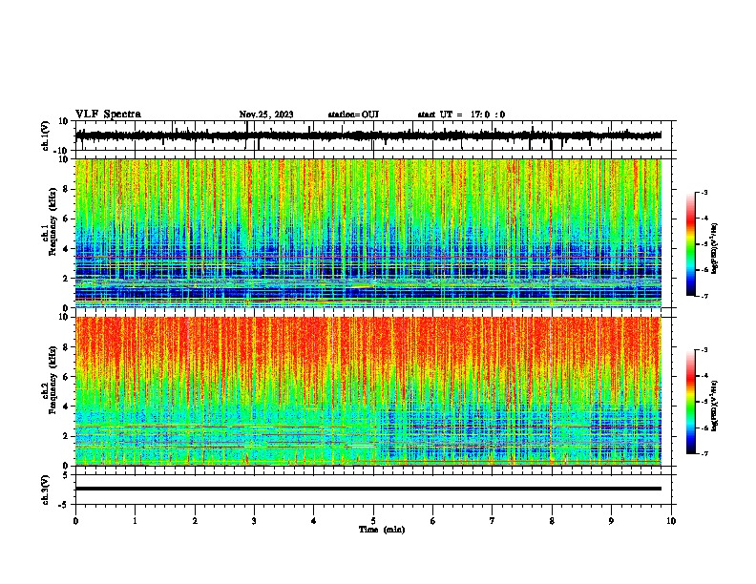Click time axis tick label 8 min
Image resolution: width=756 pixels, height=584 pixels.
click(x=552, y=521)
